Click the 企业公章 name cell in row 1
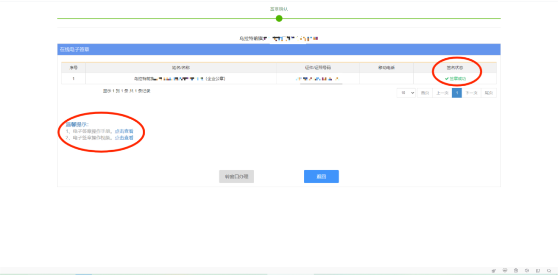 [181, 78]
